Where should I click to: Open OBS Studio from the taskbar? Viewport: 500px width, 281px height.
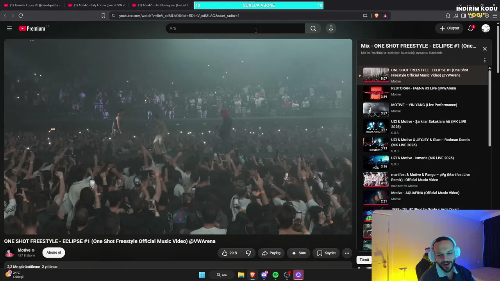287,275
